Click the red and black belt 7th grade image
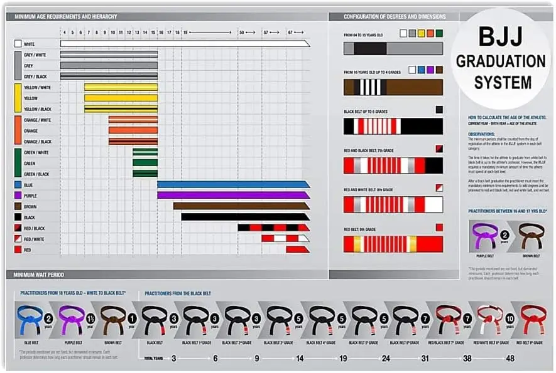This screenshot has height=373, width=556. [x=393, y=165]
